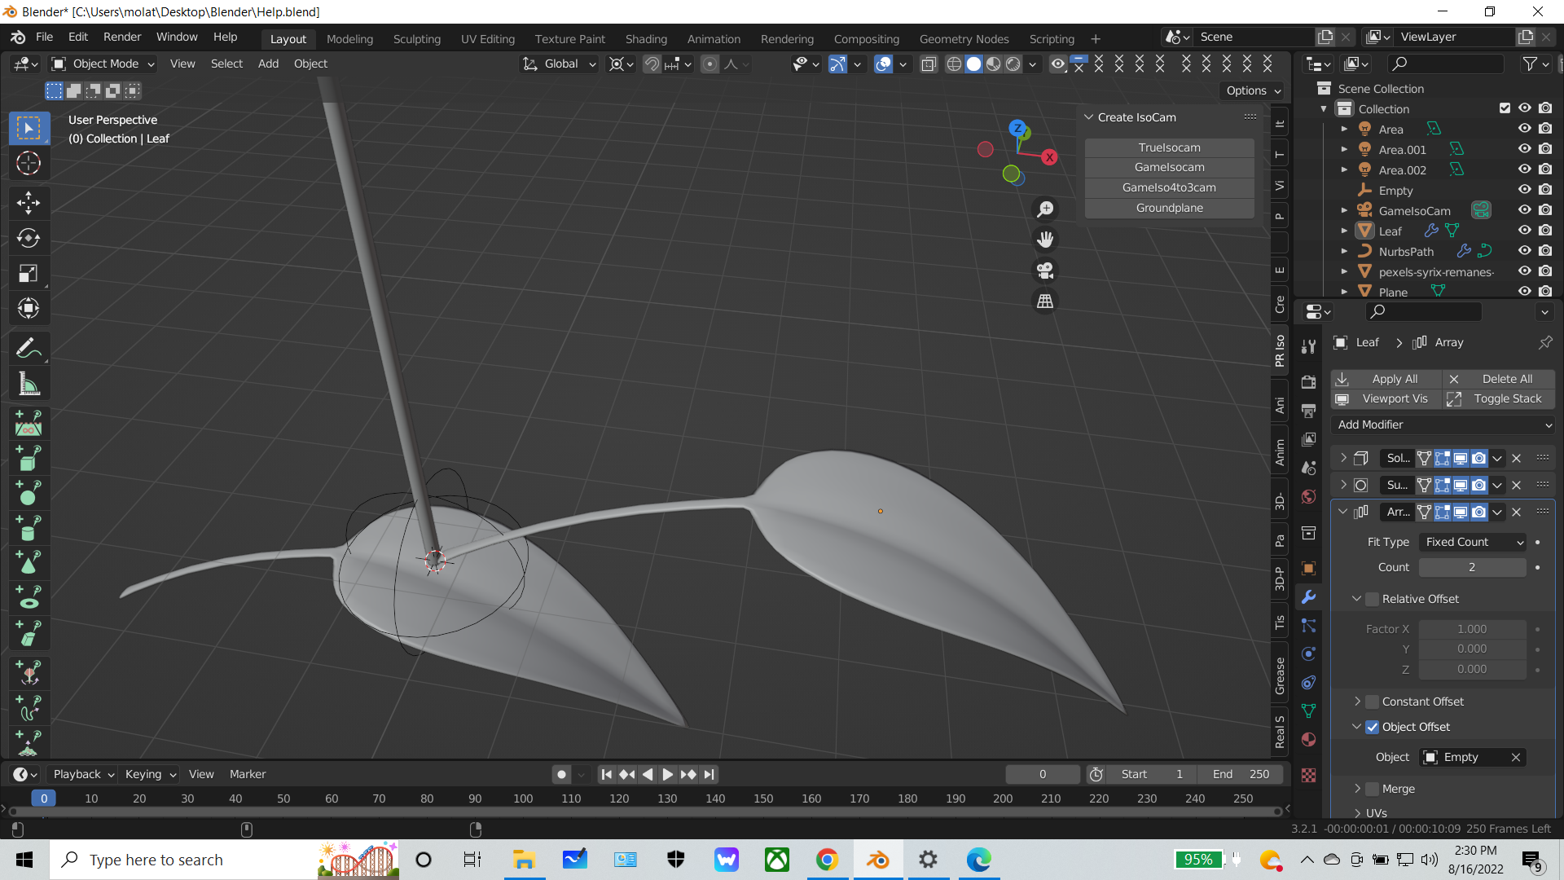The width and height of the screenshot is (1564, 880).
Task: Open the Global orientation dropdown
Action: click(x=560, y=64)
